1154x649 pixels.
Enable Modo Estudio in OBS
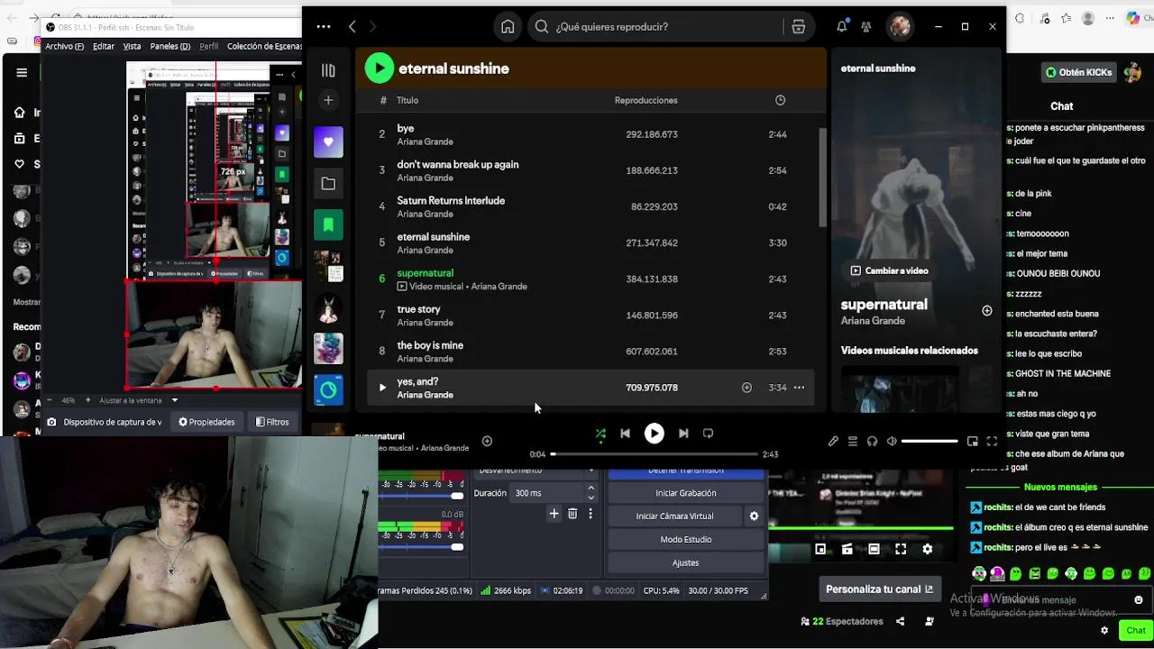pos(686,540)
